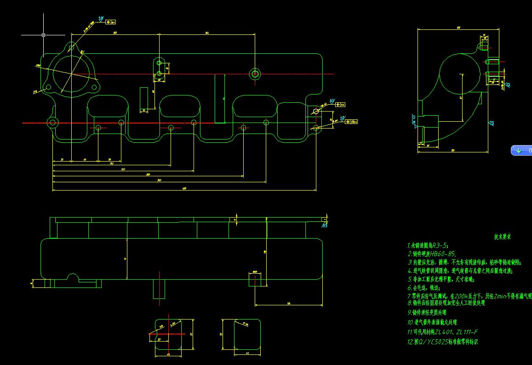This screenshot has height=365, width=532.
Task: Select note 1.未铸造圆角R3-5
Action: point(428,245)
